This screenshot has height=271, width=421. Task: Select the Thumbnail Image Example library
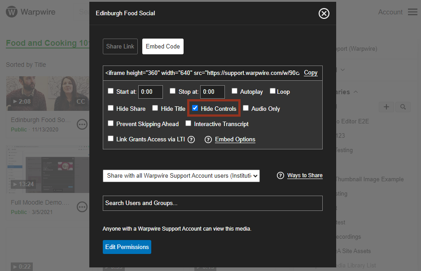[x=370, y=179]
